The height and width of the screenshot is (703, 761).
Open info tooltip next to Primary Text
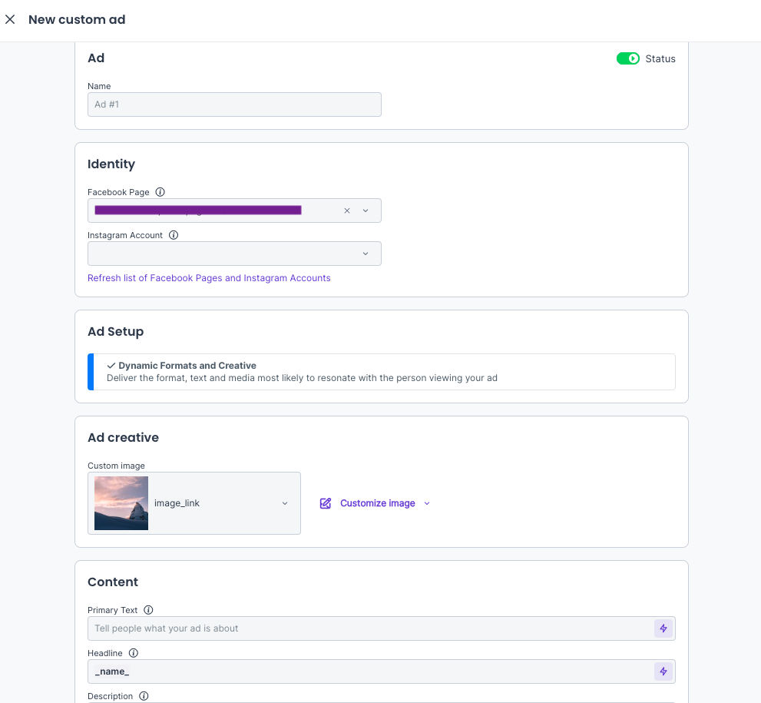point(149,610)
